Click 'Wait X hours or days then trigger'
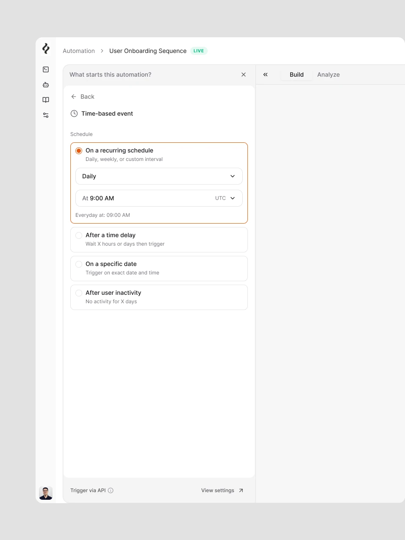405x540 pixels. coord(125,244)
